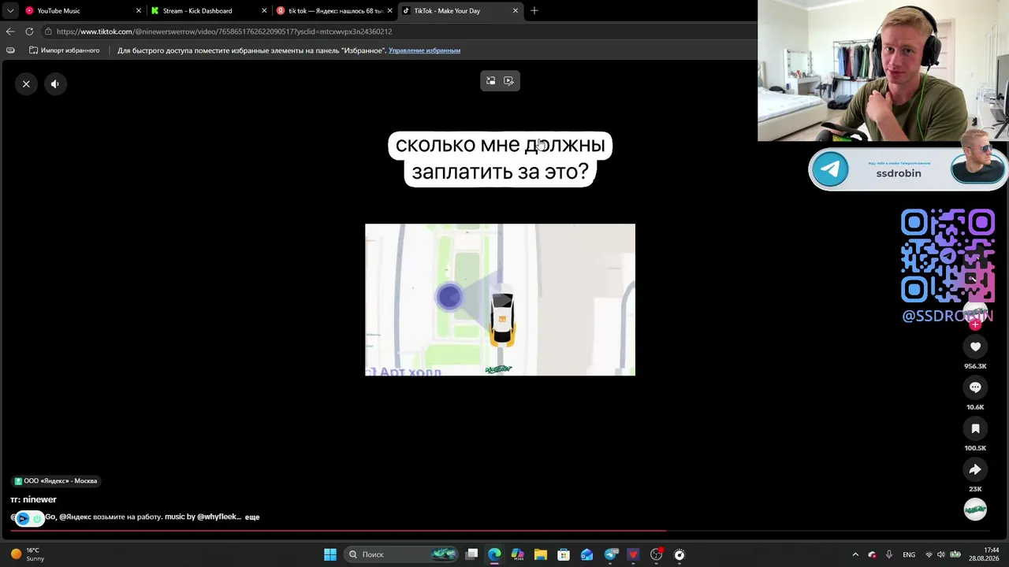Open Task View on the taskbar
1009x567 pixels.
coord(471,554)
